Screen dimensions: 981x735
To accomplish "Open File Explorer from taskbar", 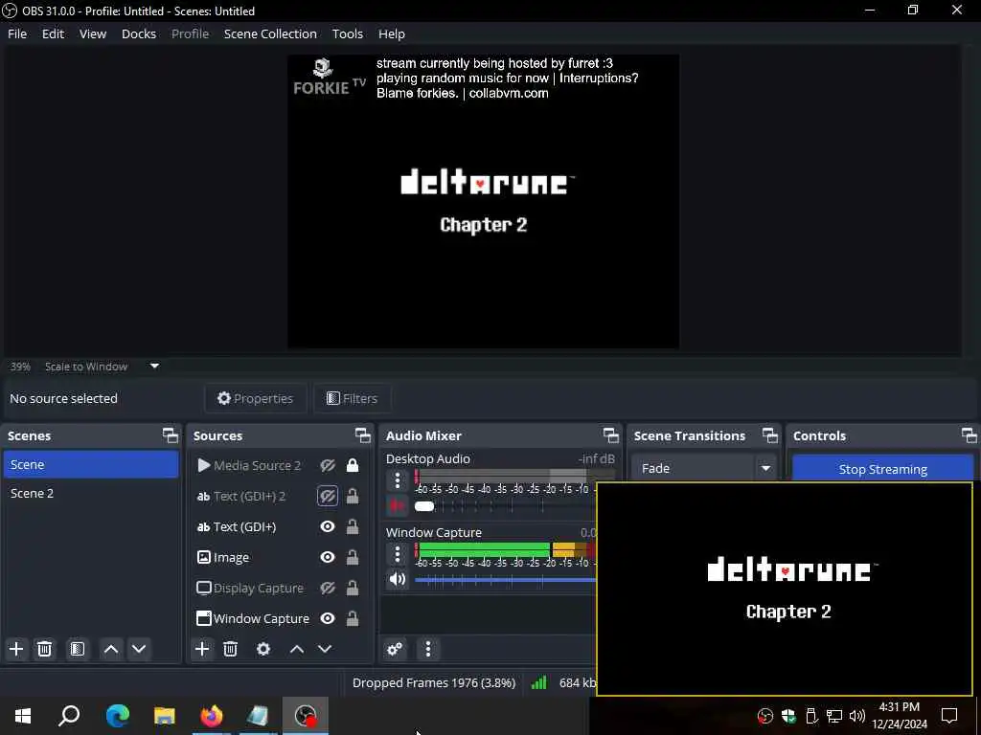I will point(165,716).
